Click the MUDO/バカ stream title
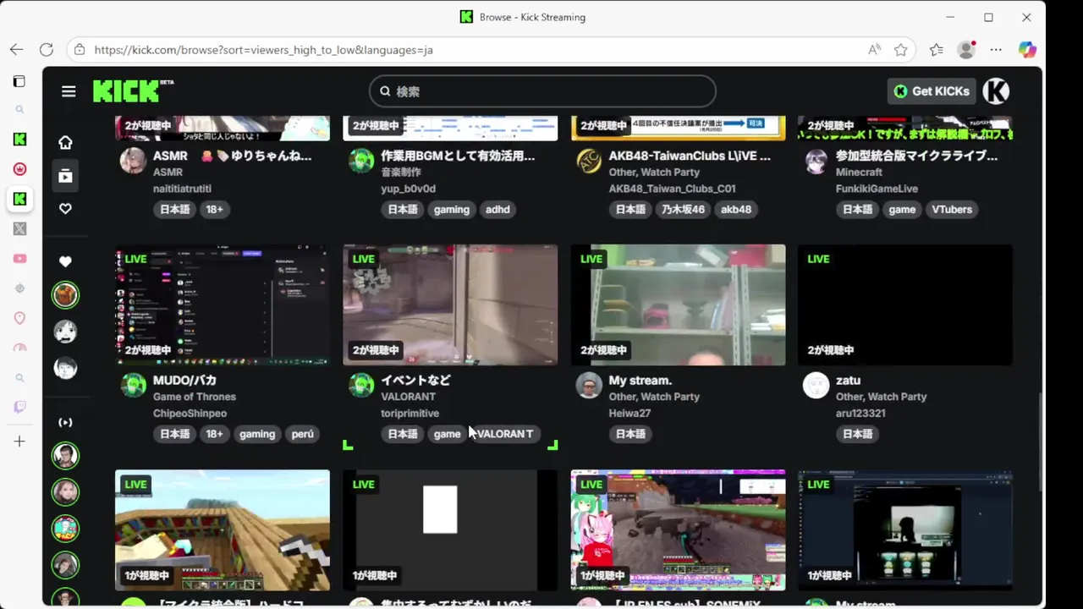 [x=184, y=381]
